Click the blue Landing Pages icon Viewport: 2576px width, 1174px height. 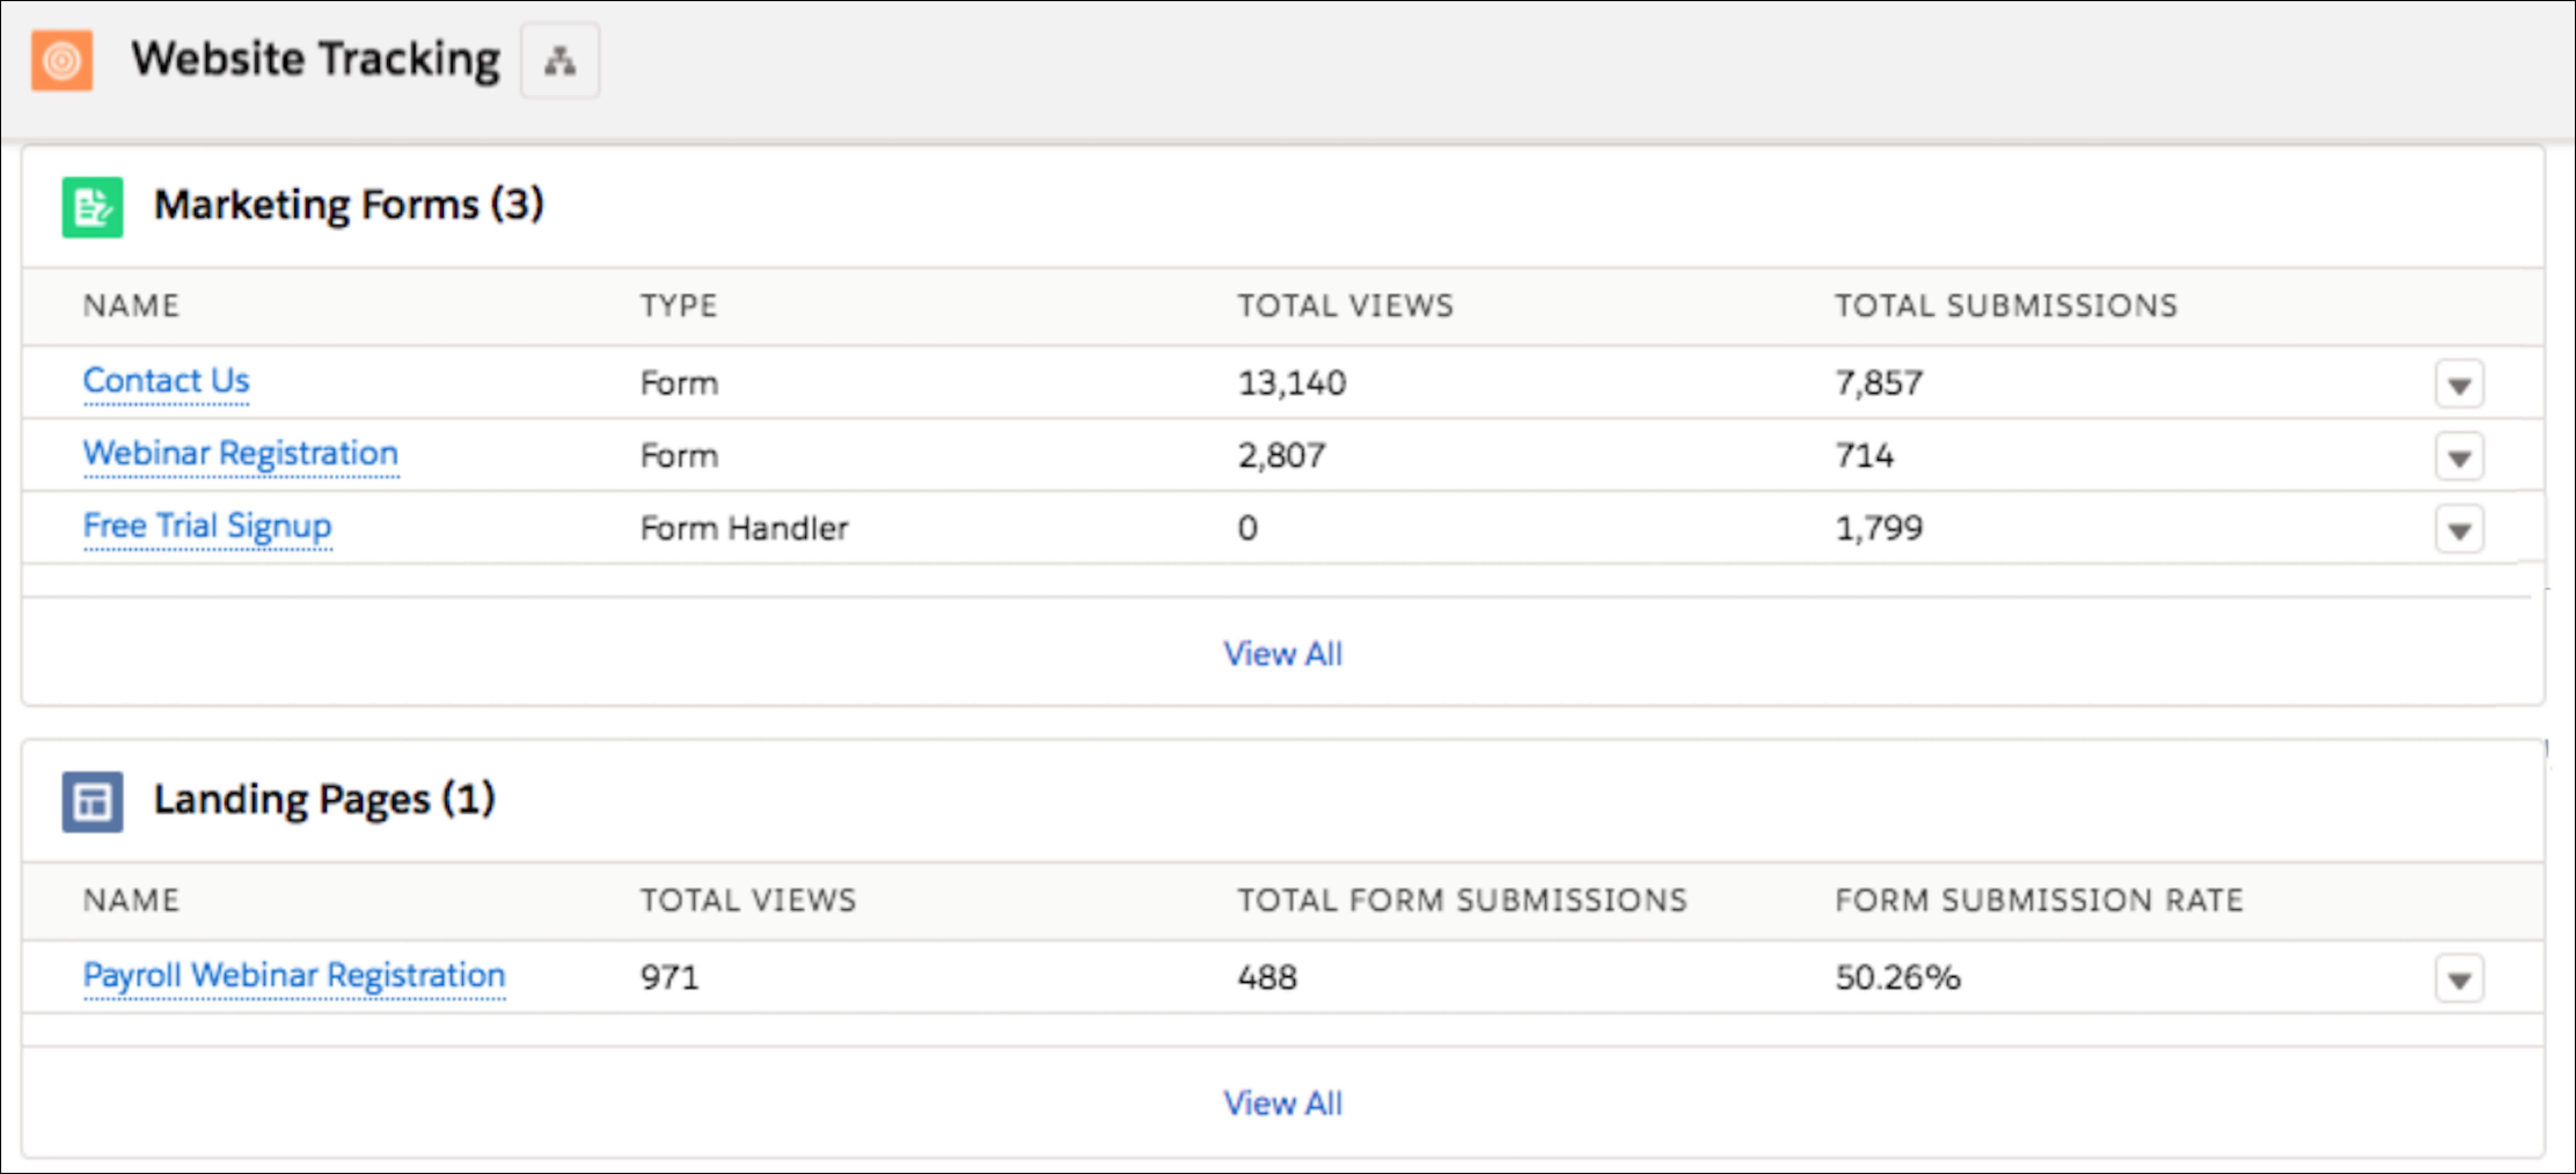(93, 801)
